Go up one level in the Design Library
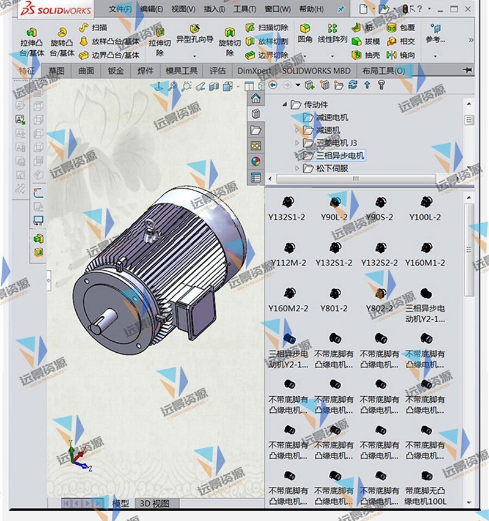 (367, 85)
